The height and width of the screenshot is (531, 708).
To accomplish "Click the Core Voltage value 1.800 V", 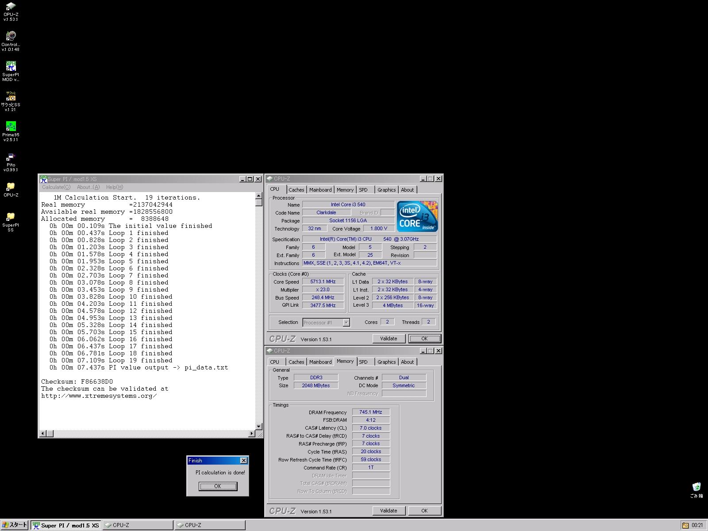I will click(379, 228).
